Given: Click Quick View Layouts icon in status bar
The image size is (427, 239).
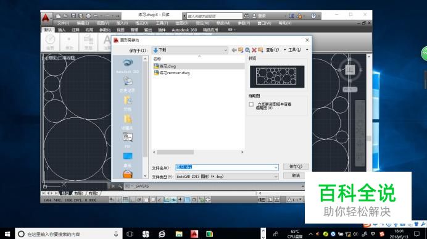Looking at the screenshot, I should [x=270, y=199].
